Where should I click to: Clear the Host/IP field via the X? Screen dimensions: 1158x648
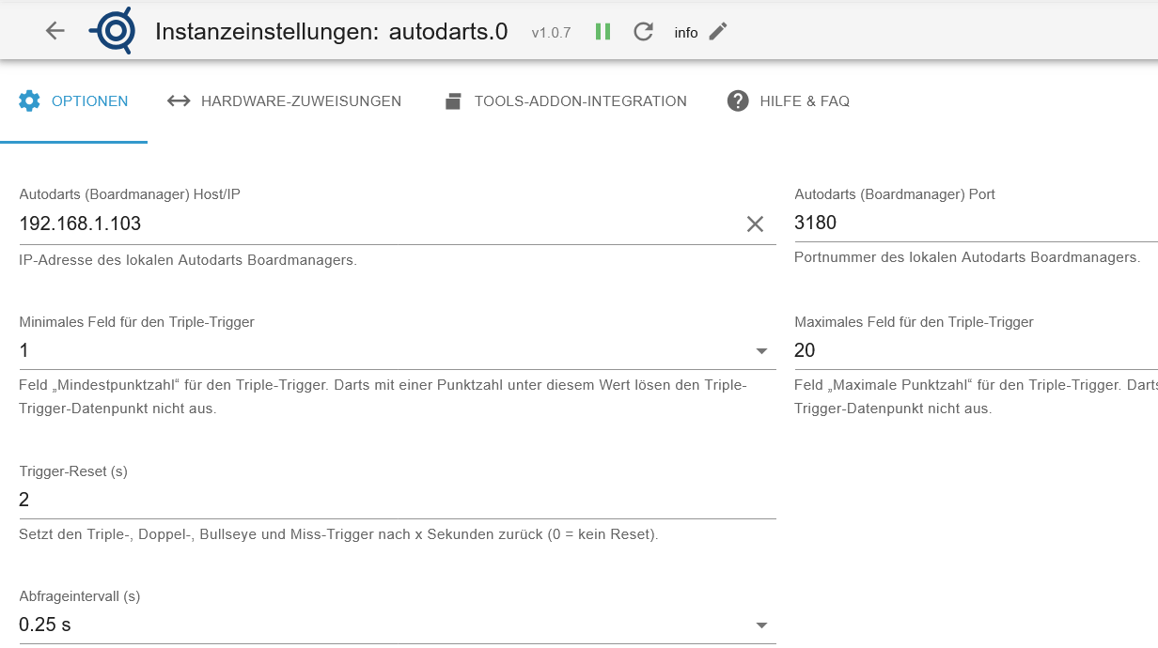coord(755,224)
